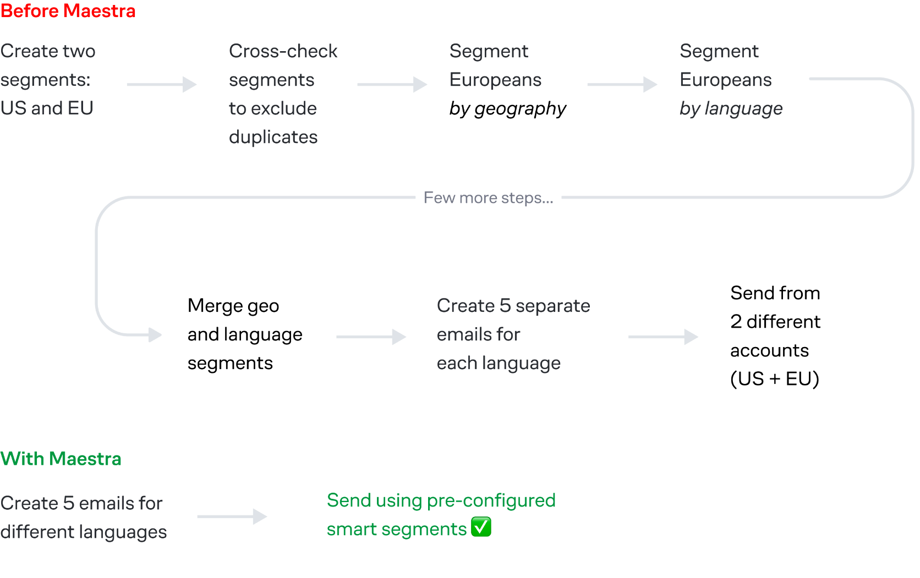The image size is (920, 578).
Task: Click arrow after "Create two segments" step
Action: pyautogui.click(x=162, y=84)
